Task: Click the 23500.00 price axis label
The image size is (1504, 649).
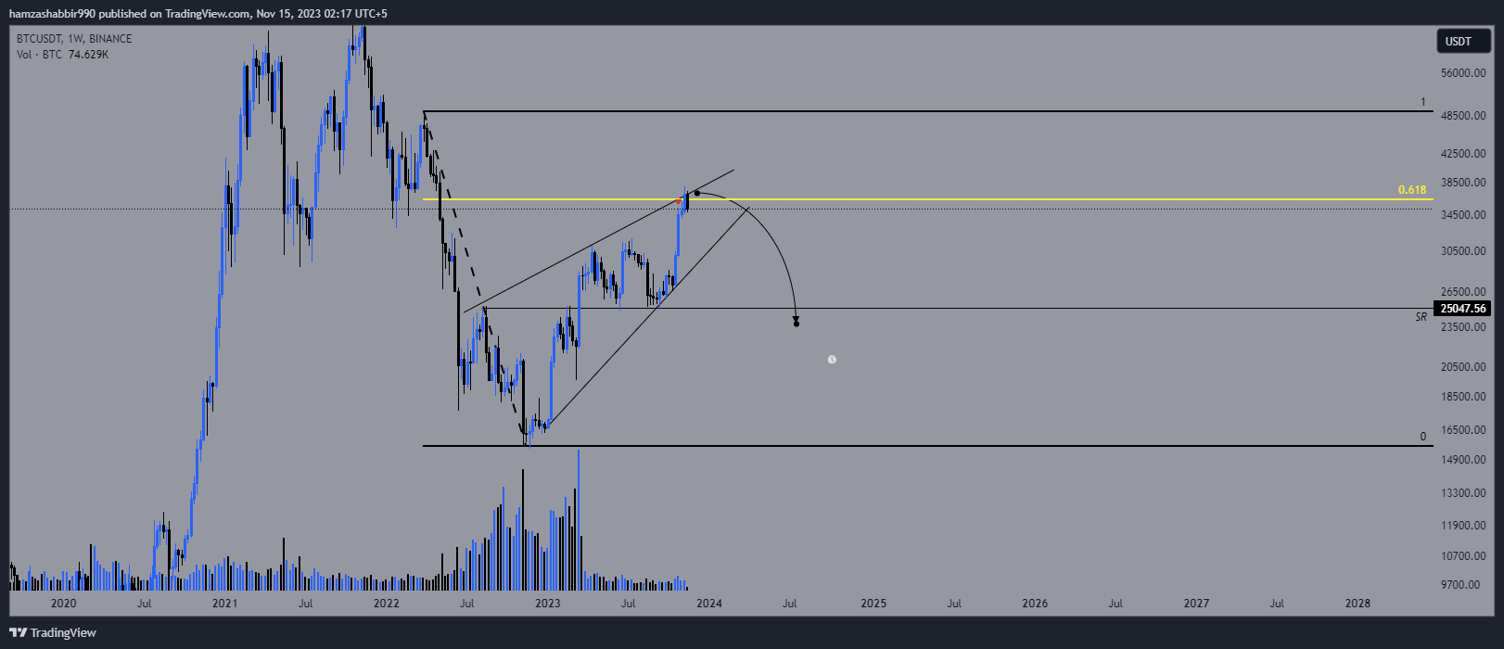Action: 1463,327
